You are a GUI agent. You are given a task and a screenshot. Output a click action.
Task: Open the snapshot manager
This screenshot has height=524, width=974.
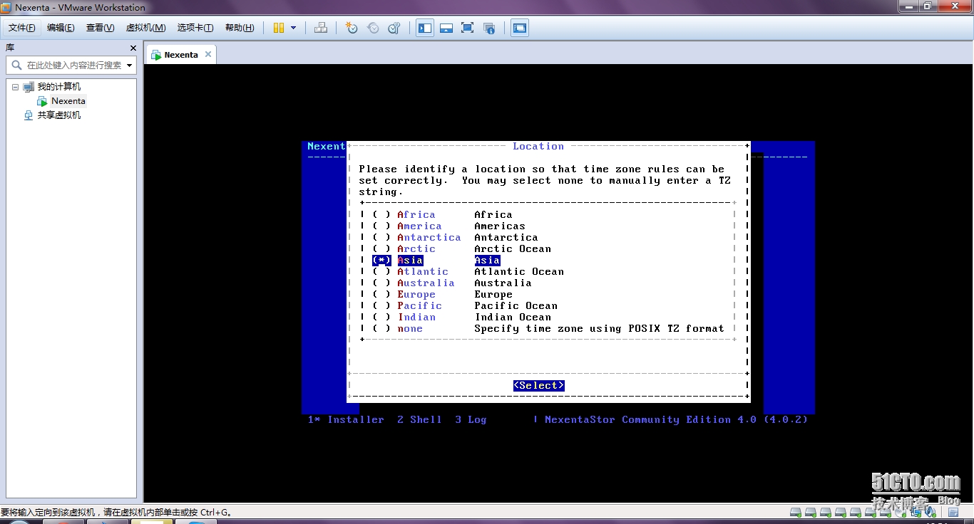pos(394,28)
